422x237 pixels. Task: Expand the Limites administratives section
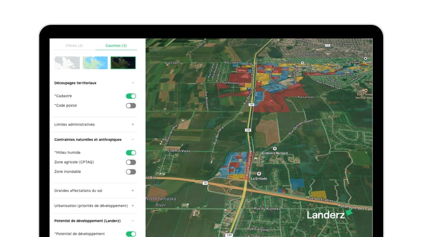(133, 124)
